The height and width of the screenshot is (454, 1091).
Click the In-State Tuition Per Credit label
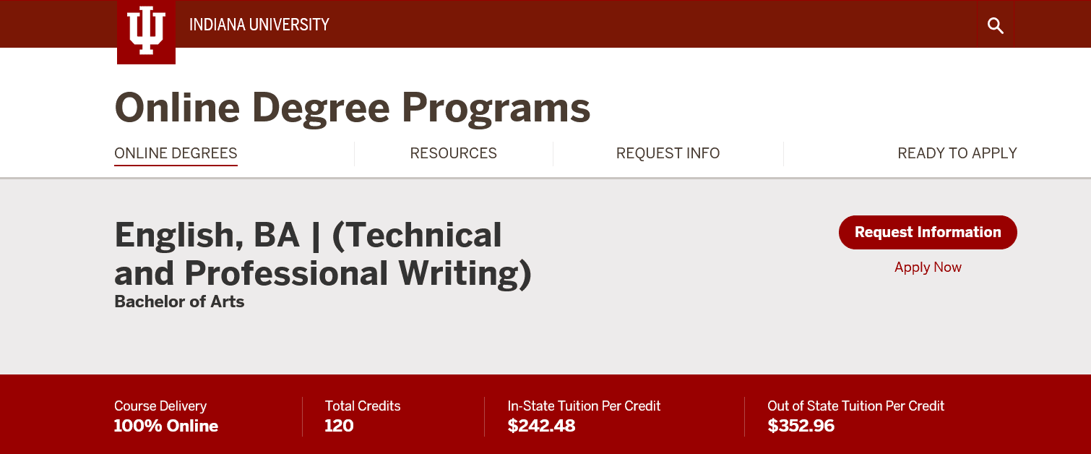click(584, 406)
